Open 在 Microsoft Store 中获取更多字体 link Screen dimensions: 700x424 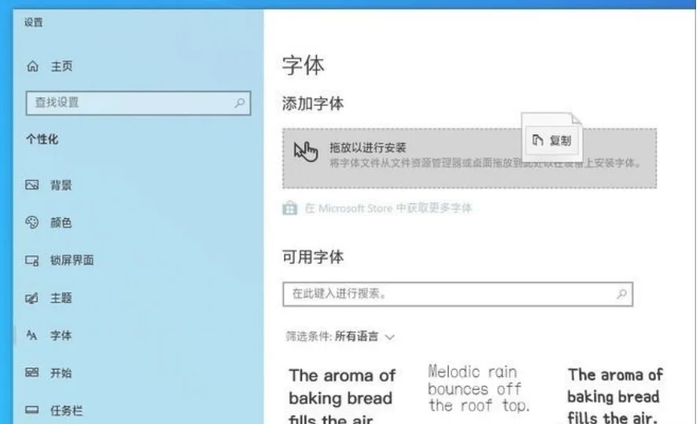[x=388, y=208]
